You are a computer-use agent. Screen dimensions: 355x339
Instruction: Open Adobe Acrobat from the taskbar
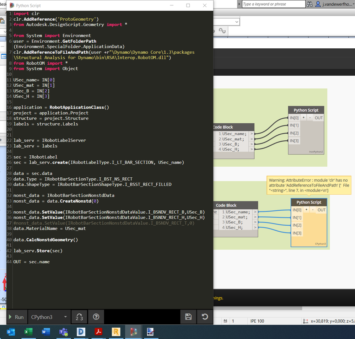click(x=98, y=332)
